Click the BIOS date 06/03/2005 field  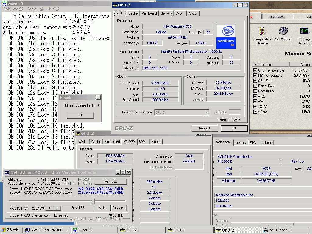tap(263, 206)
